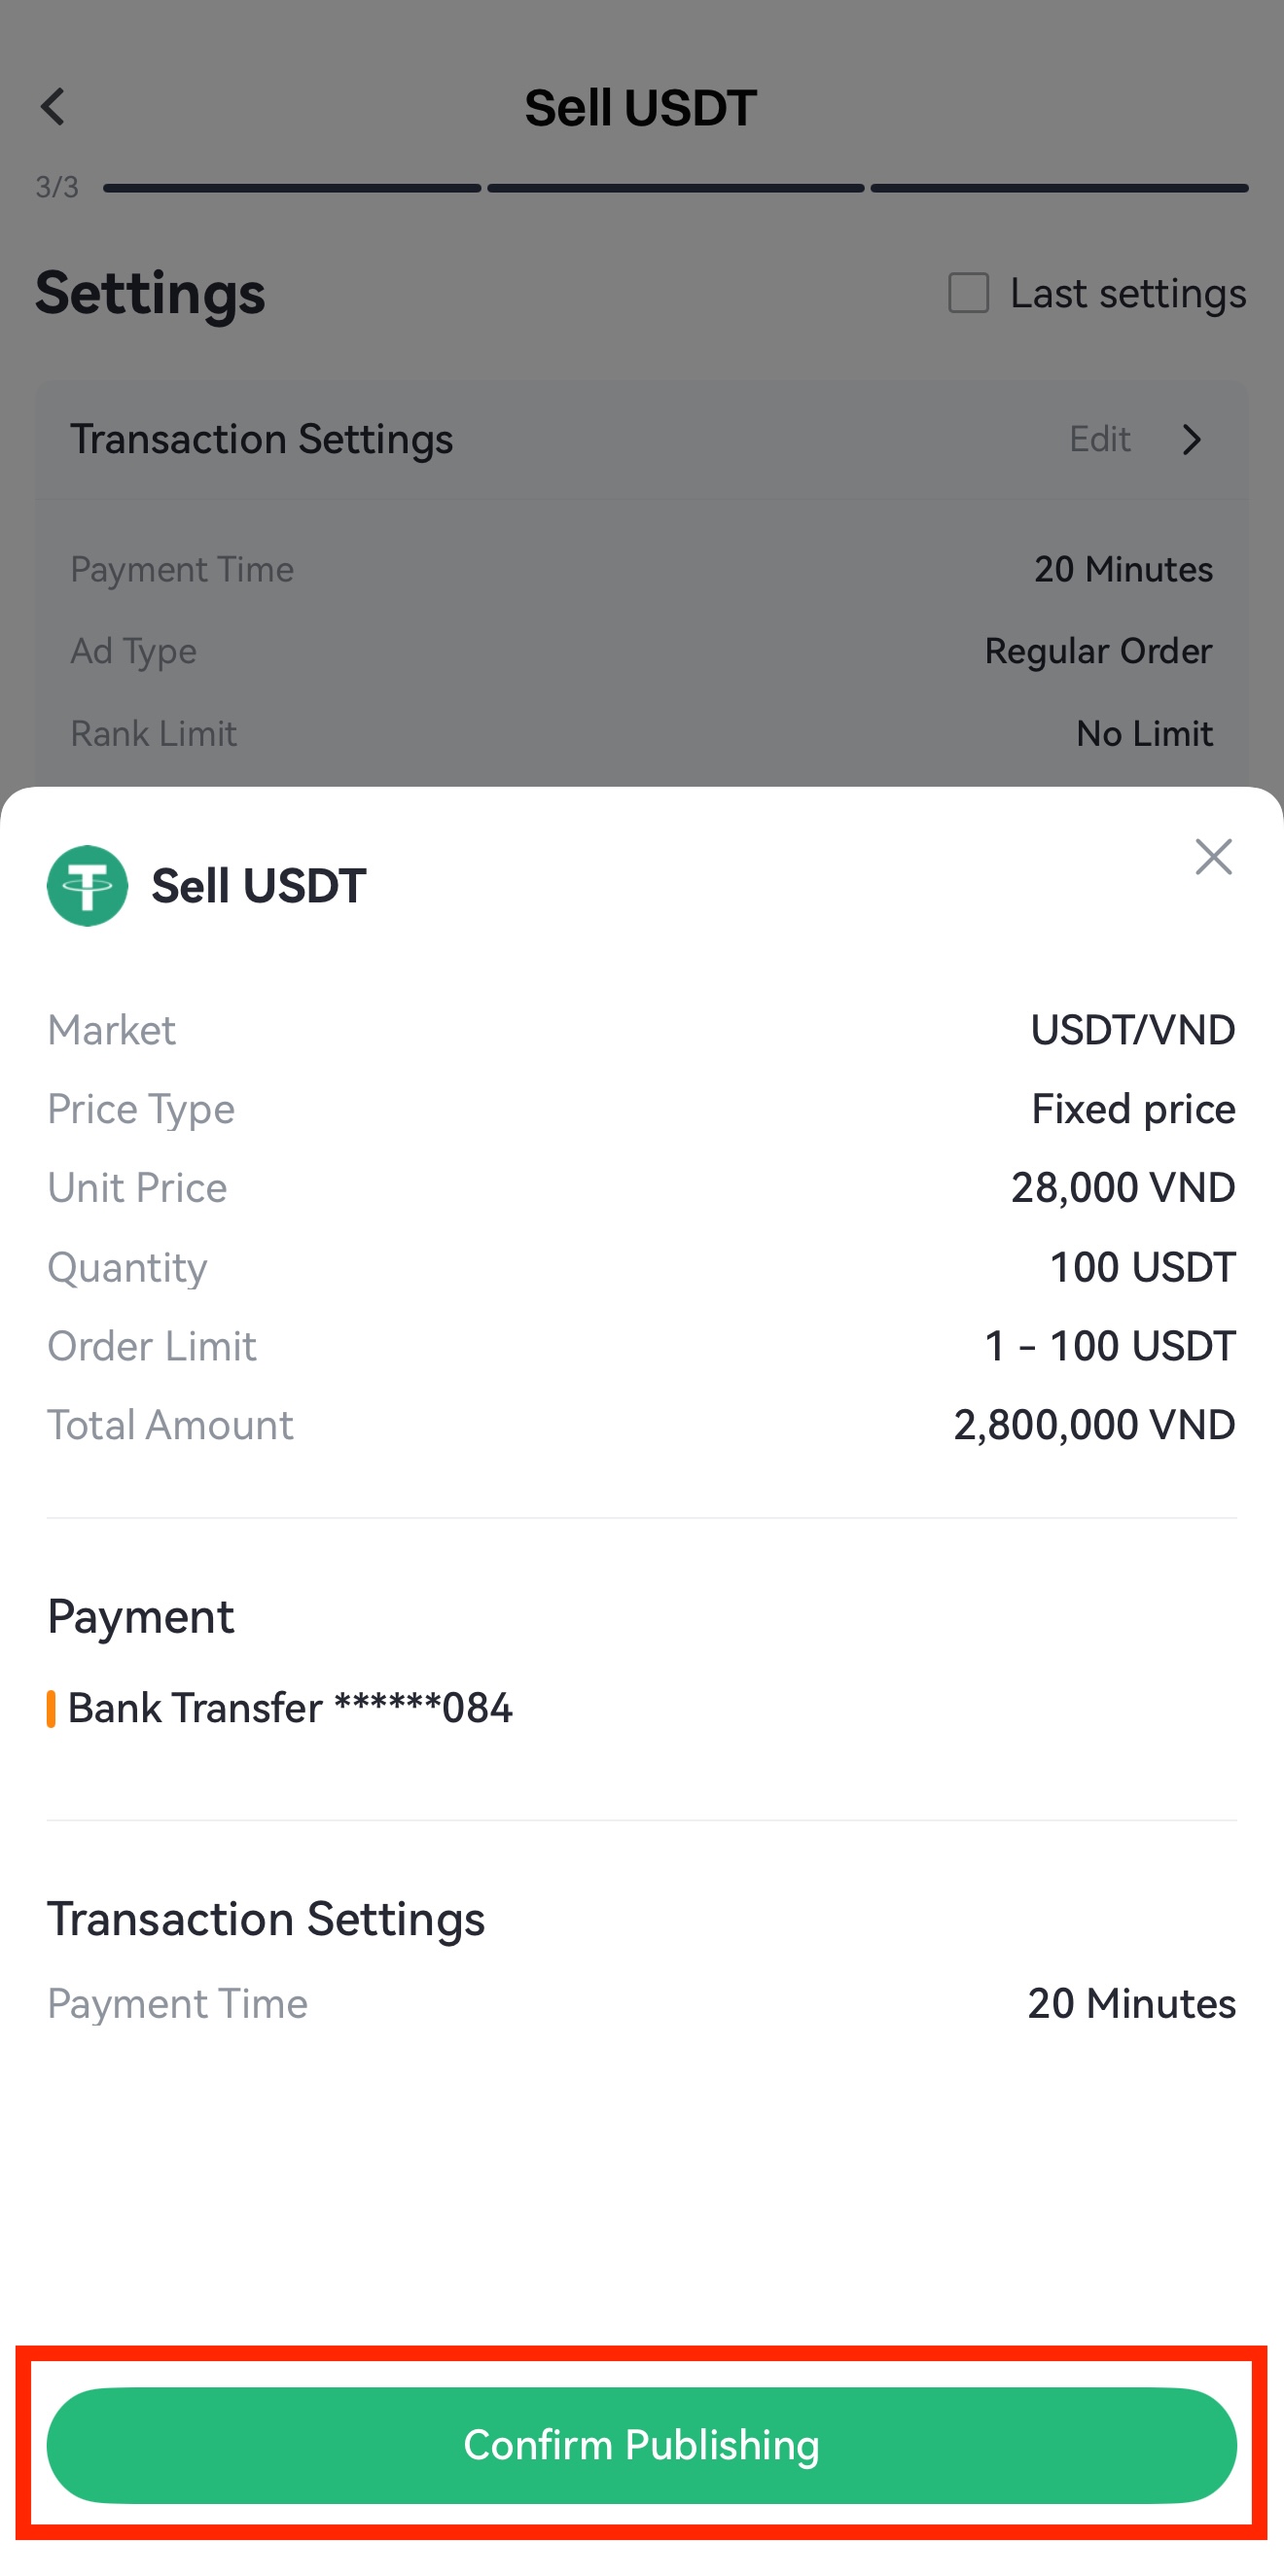Image resolution: width=1284 pixels, height=2576 pixels.
Task: Tap the green Tether USDT logo
Action: point(87,886)
